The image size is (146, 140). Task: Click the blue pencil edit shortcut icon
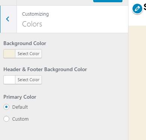(x=137, y=9)
